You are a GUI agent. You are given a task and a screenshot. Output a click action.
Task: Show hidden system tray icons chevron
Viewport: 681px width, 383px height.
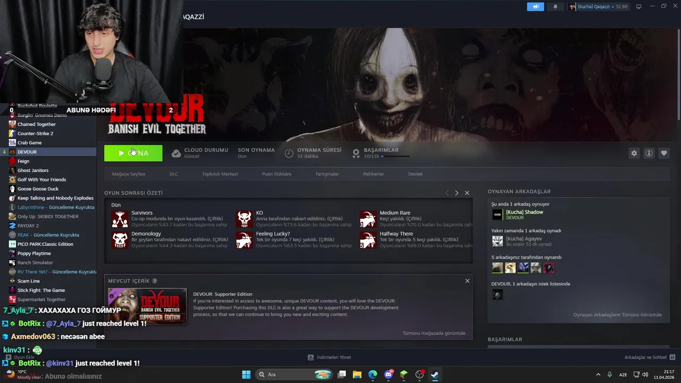(x=598, y=374)
